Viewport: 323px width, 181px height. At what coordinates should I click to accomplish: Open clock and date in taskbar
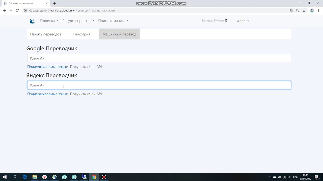coord(305,177)
